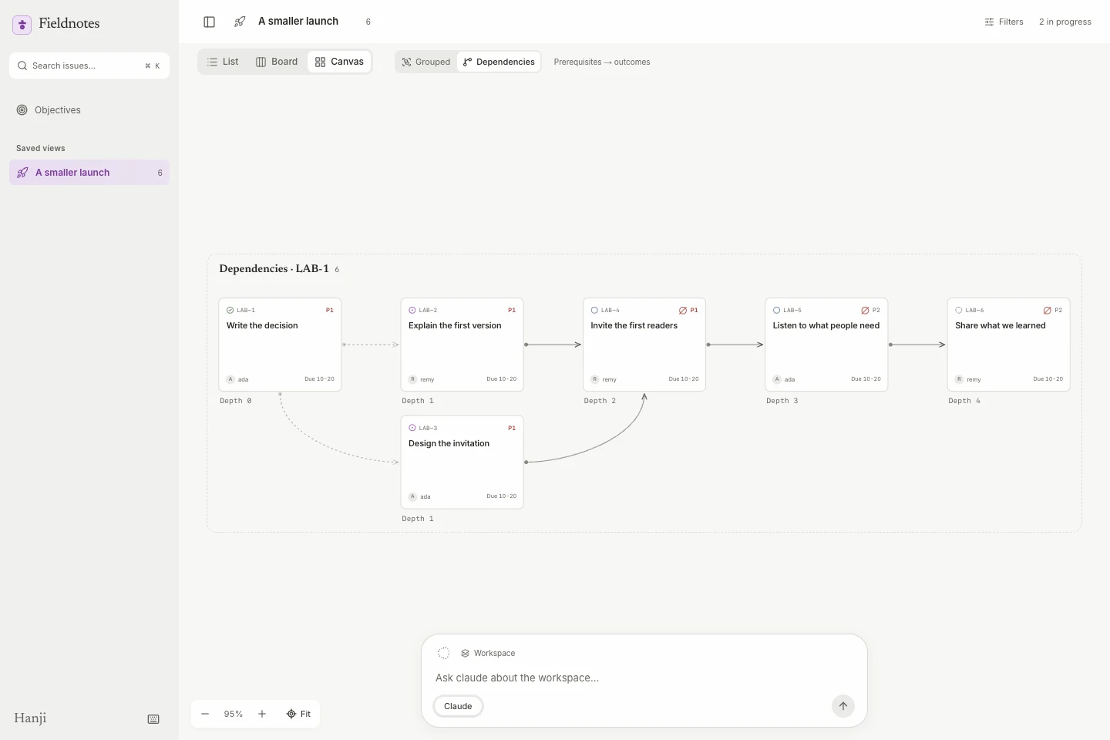Focus the Search issues field
The height and width of the screenshot is (740, 1110).
coord(89,66)
